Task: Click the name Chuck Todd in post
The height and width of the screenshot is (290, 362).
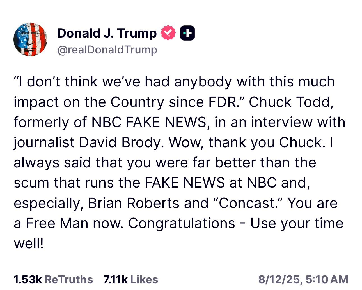Action: click(291, 102)
